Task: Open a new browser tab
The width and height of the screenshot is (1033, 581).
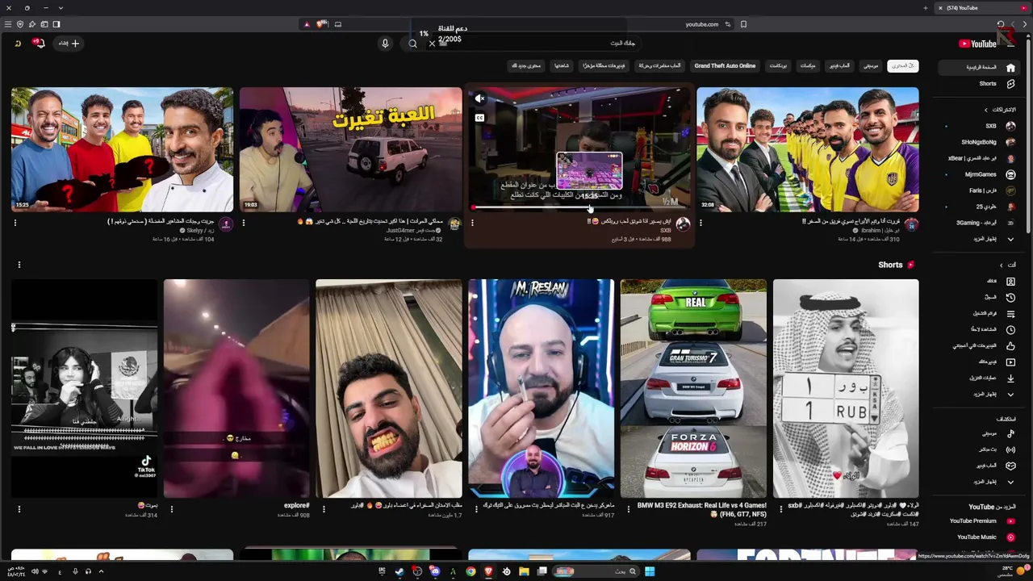Action: click(x=926, y=8)
